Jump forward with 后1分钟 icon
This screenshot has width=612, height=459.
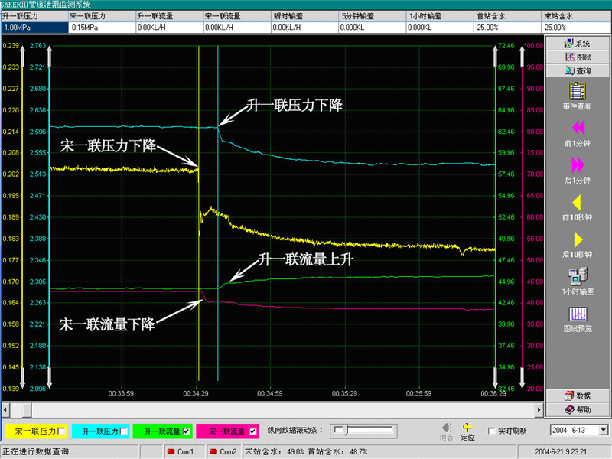point(578,164)
